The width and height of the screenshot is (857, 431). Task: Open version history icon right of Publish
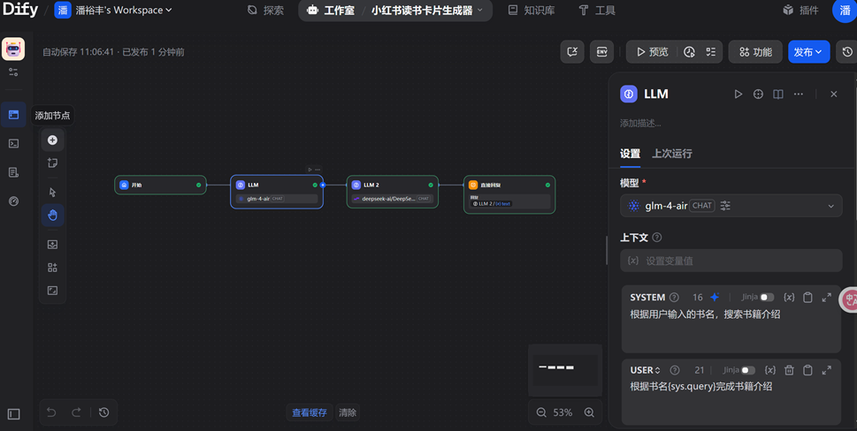click(x=847, y=52)
